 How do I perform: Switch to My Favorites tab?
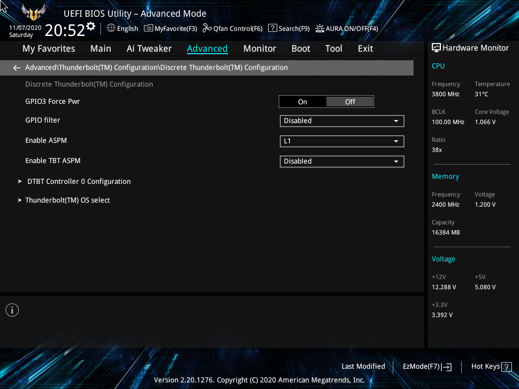pos(49,49)
